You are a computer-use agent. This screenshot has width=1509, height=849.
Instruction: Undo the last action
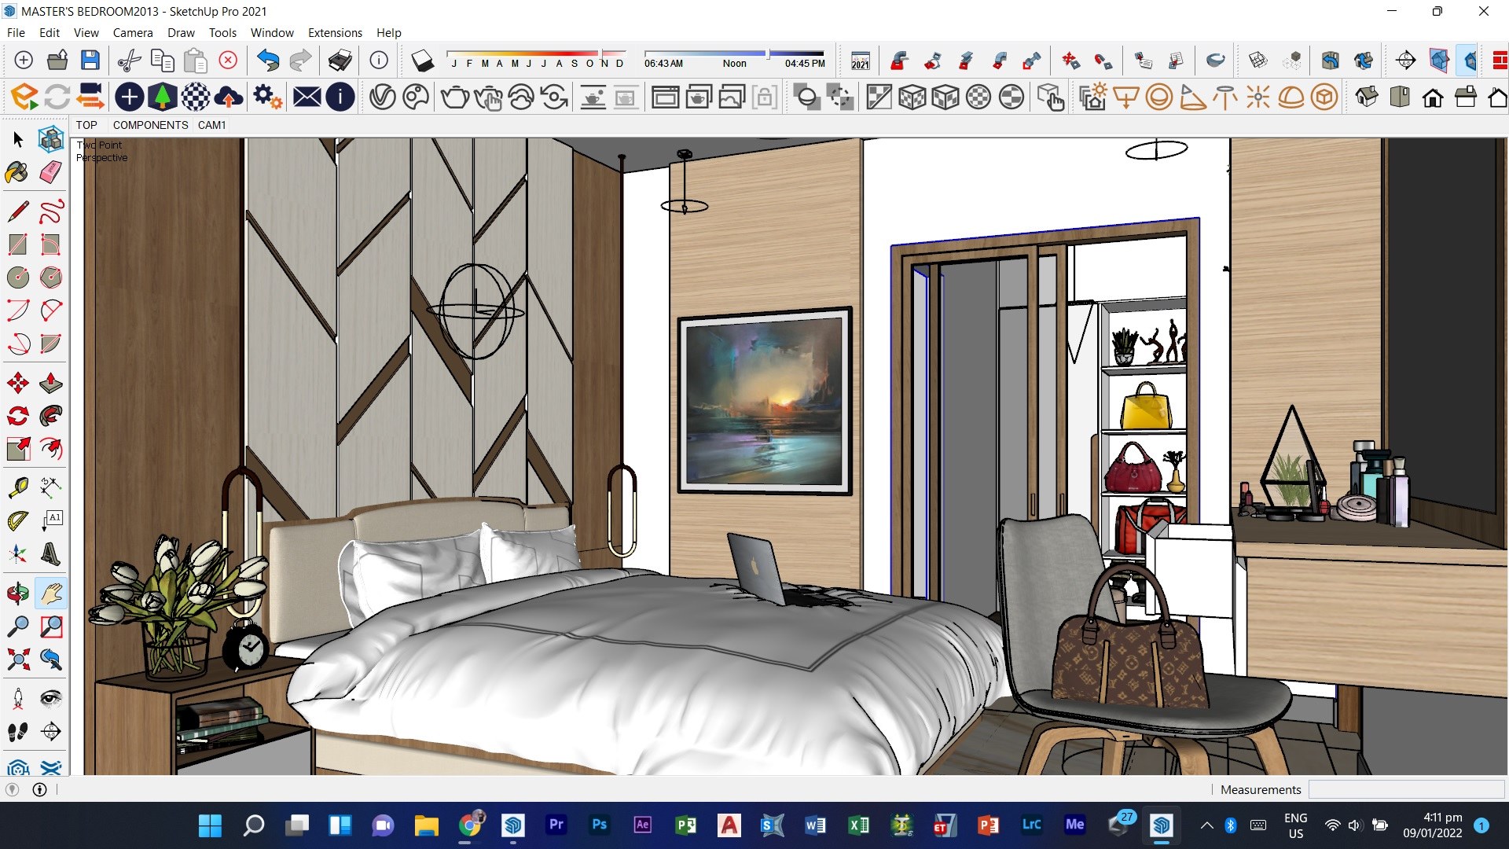[267, 61]
